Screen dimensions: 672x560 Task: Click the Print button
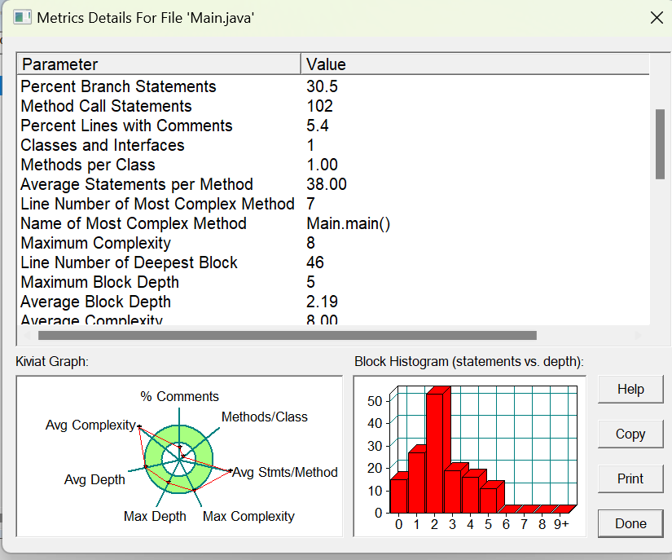(630, 478)
